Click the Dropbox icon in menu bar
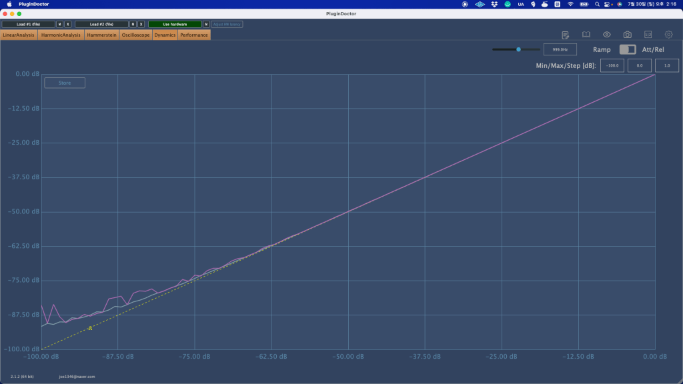 click(494, 4)
